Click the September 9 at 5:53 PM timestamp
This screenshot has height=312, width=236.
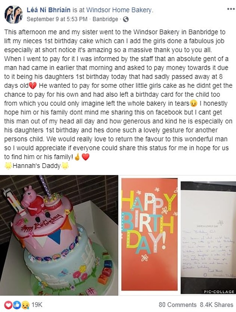coord(57,19)
